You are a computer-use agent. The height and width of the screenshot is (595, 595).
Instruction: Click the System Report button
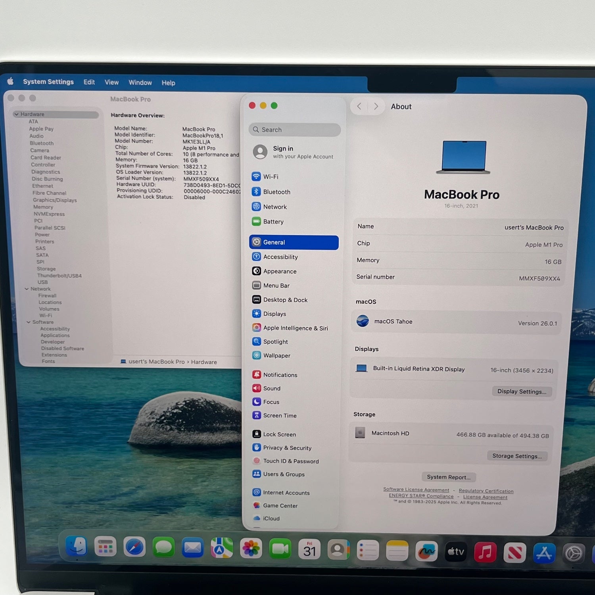point(448,477)
